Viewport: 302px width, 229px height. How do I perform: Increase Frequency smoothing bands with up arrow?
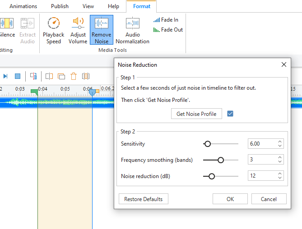coord(280,157)
